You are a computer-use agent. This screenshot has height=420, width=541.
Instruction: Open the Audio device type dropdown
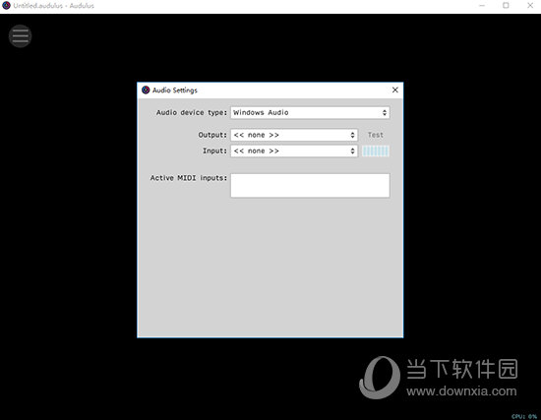coord(310,112)
